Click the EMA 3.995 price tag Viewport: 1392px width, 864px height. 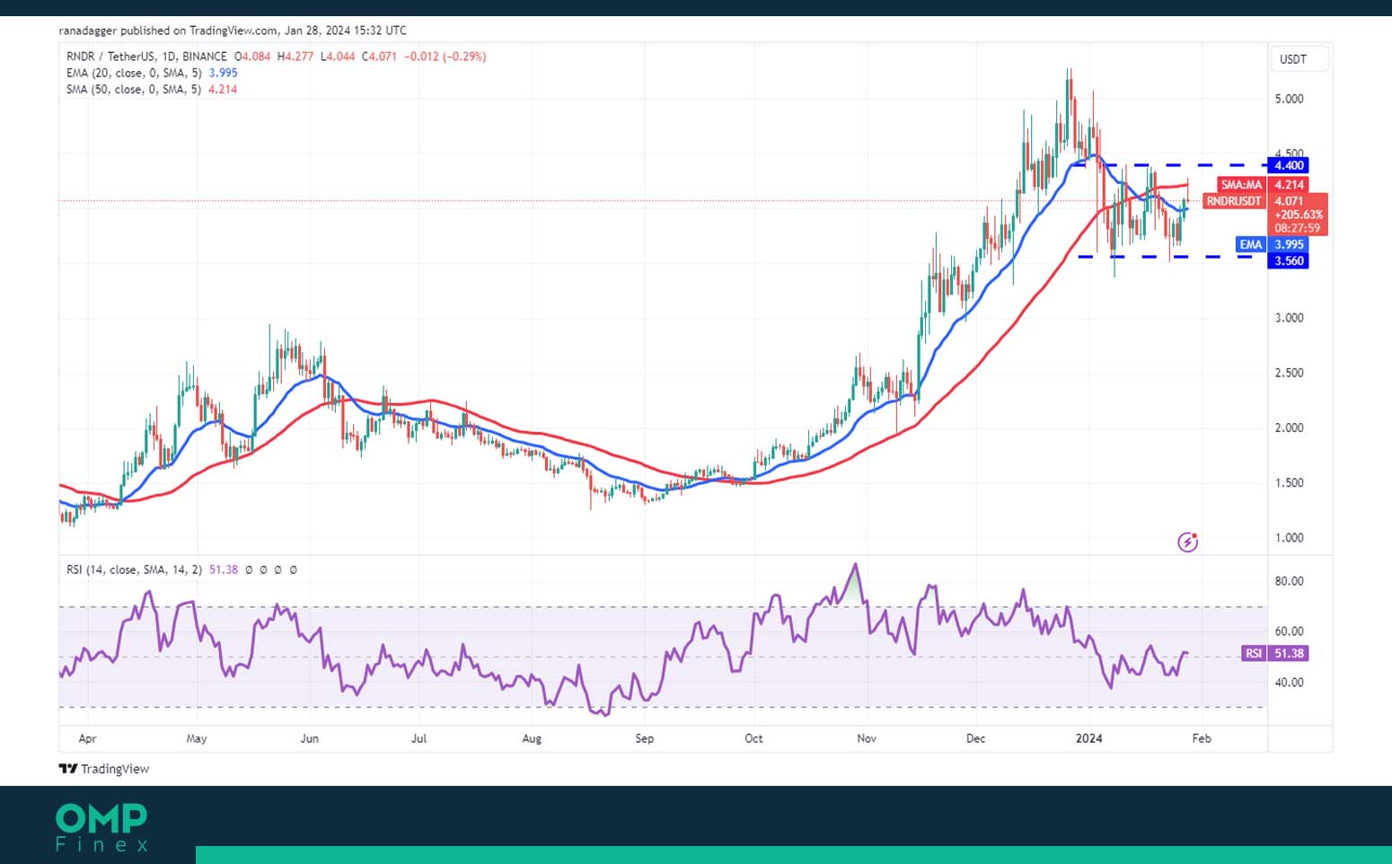coord(1271,244)
